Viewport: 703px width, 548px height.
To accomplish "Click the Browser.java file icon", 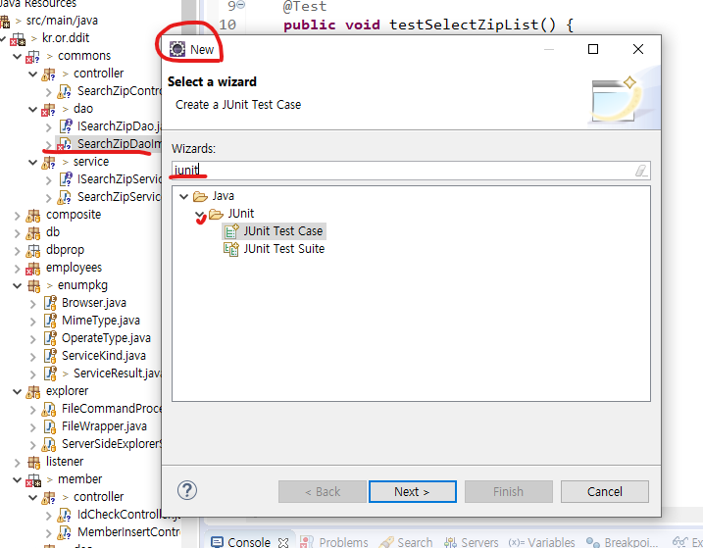I will (x=51, y=303).
